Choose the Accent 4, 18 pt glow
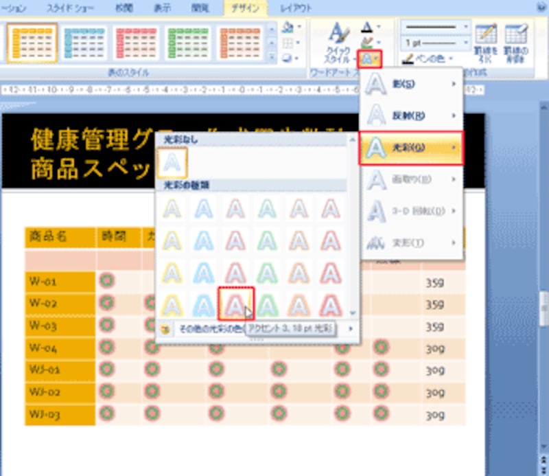 [x=267, y=304]
